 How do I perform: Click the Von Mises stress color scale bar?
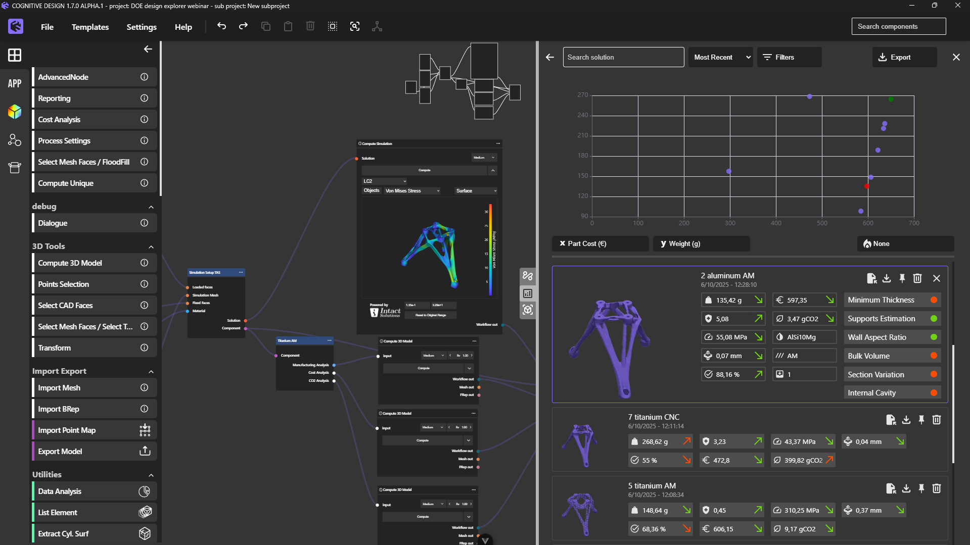490,250
